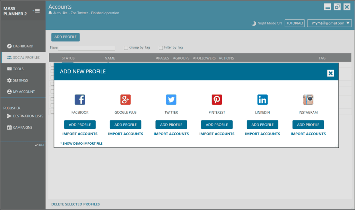Close the Add New Profile dialog

[x=330, y=73]
